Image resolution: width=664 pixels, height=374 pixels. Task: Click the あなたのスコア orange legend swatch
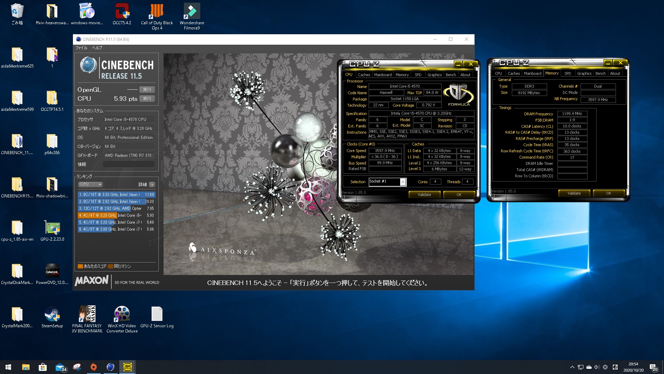(80, 266)
